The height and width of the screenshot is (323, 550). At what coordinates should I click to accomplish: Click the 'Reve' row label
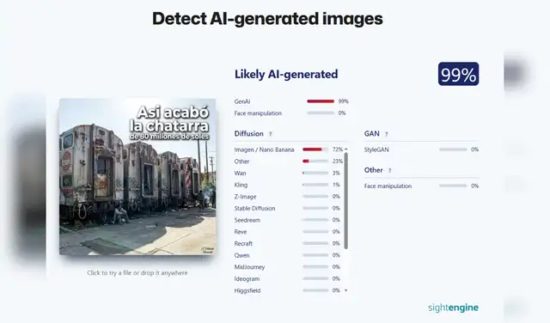(x=241, y=232)
